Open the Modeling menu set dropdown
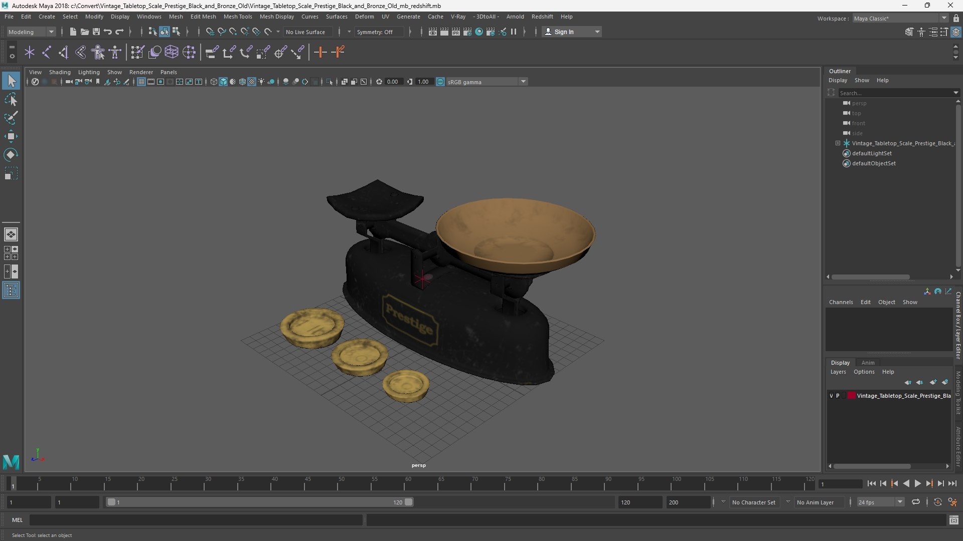 coord(31,32)
